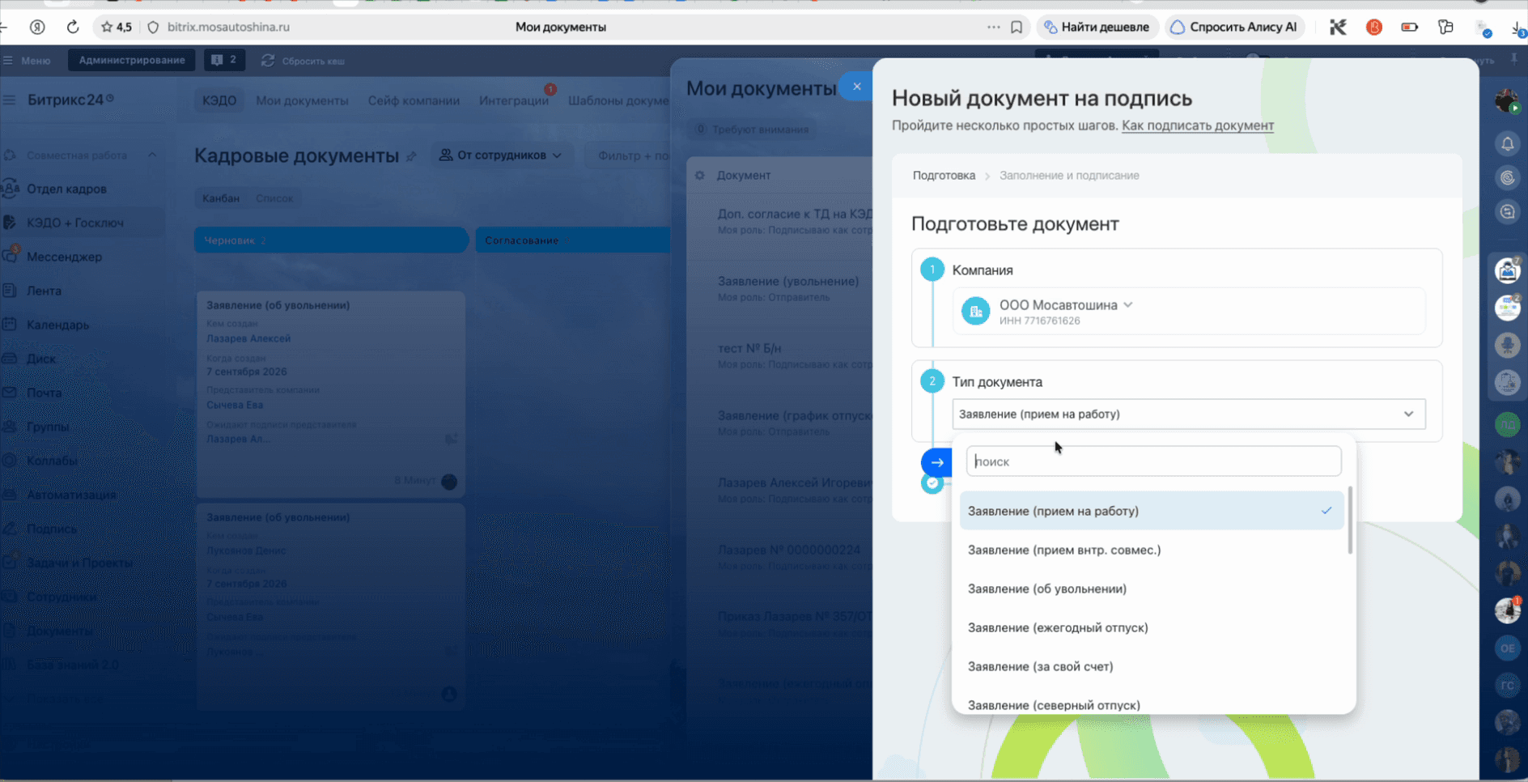Viewport: 1528px width, 782px height.
Task: Select Заявление (прием на работу) option
Action: point(1151,511)
